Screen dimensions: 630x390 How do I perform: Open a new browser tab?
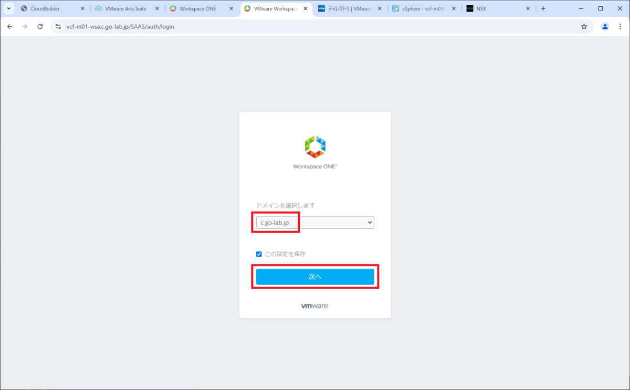(543, 9)
